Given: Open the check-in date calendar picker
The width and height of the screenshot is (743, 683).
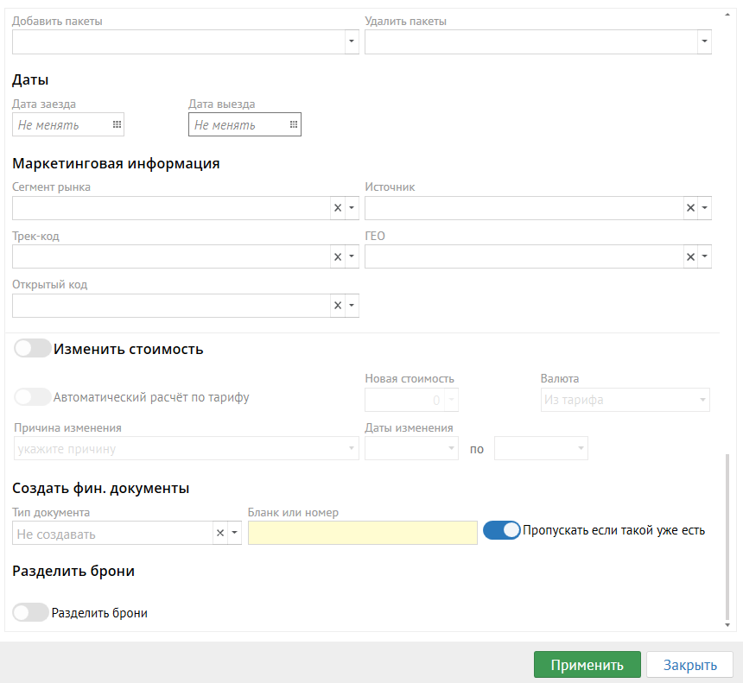Looking at the screenshot, I should [x=117, y=125].
